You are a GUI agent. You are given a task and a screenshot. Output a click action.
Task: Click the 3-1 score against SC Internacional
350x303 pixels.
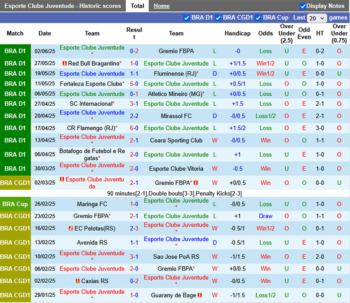click(x=134, y=104)
